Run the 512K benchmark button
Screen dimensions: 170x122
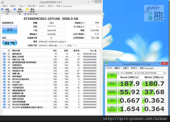(112, 92)
